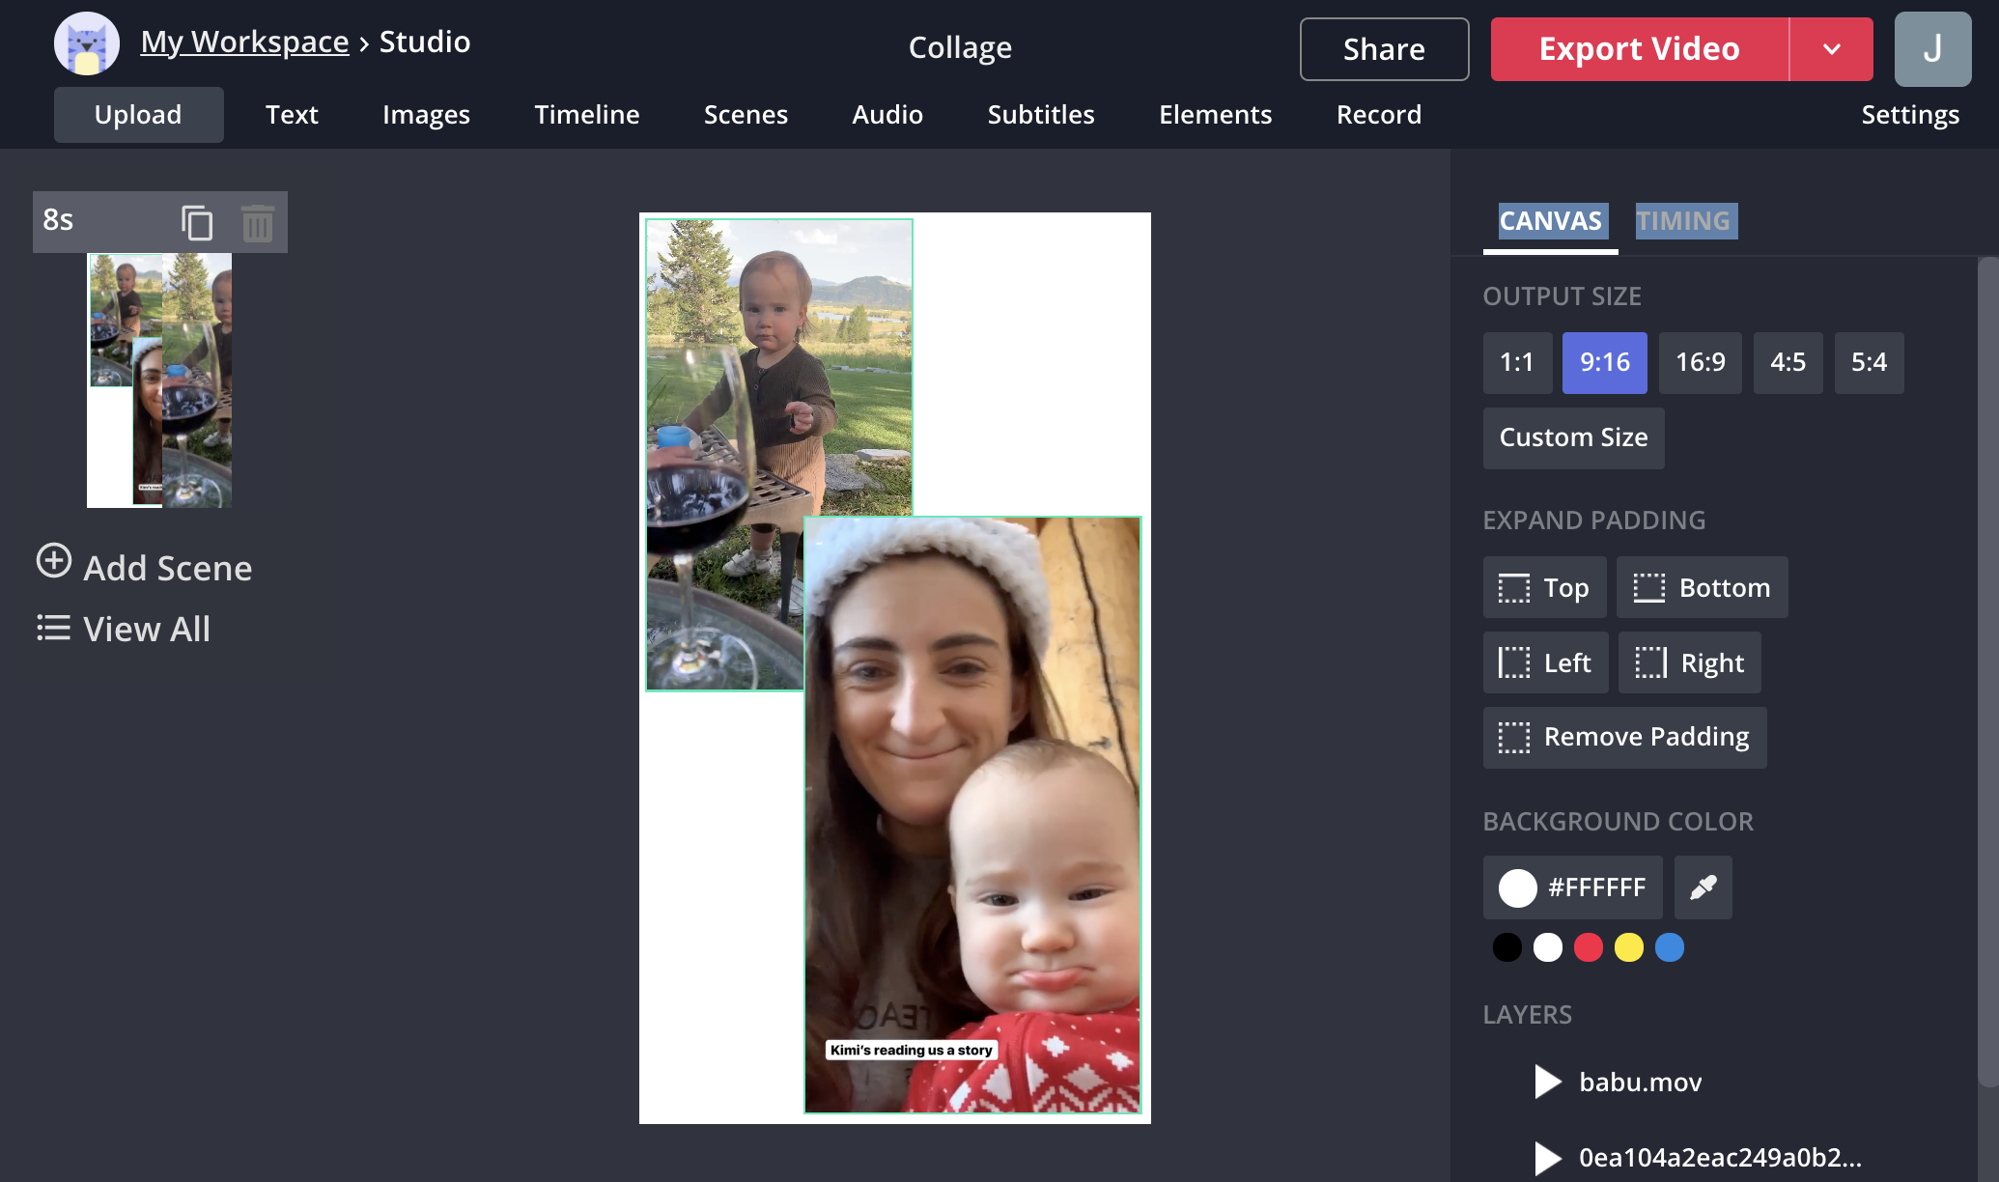
Task: Open the My Workspace link
Action: pyautogui.click(x=244, y=42)
